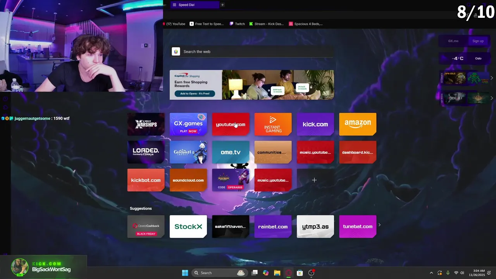Open the kickbot.com speed dial tile
The height and width of the screenshot is (279, 496).
tap(146, 180)
